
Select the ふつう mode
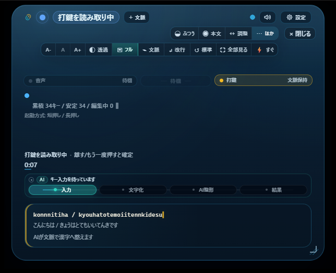(x=185, y=33)
